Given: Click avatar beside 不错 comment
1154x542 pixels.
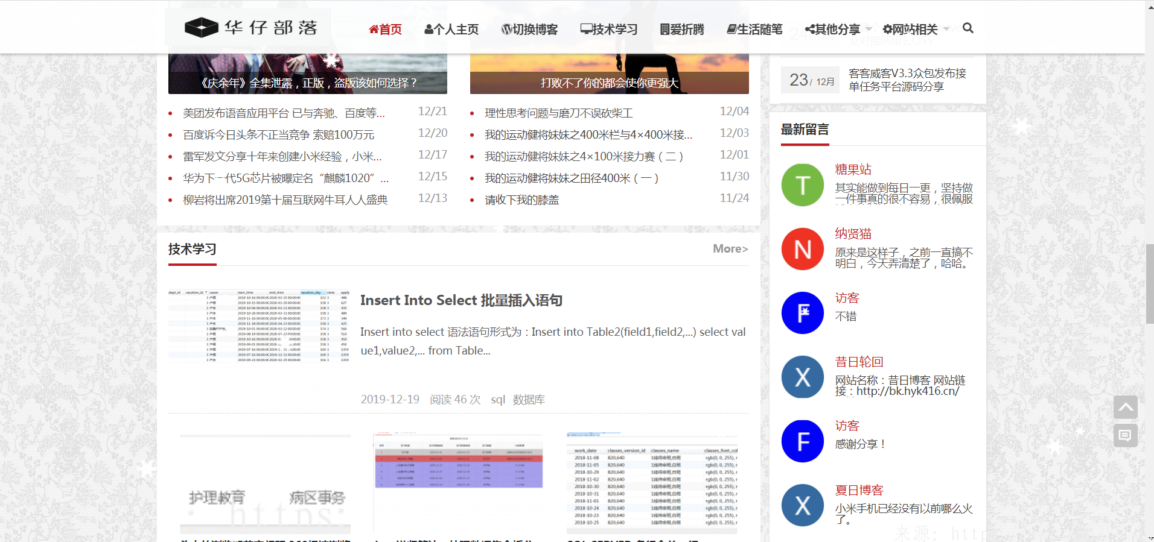Looking at the screenshot, I should tap(803, 313).
